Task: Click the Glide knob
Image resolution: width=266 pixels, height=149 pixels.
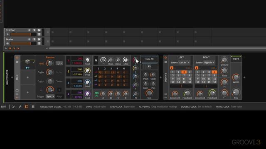Action: [153, 75]
